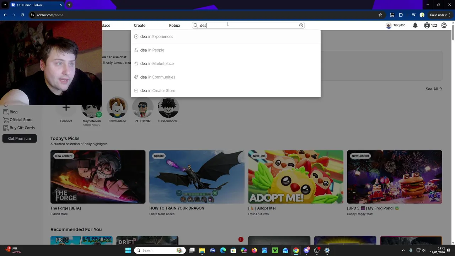Click The Forge [BETA] title text
Image resolution: width=455 pixels, height=256 pixels.
pos(66,208)
